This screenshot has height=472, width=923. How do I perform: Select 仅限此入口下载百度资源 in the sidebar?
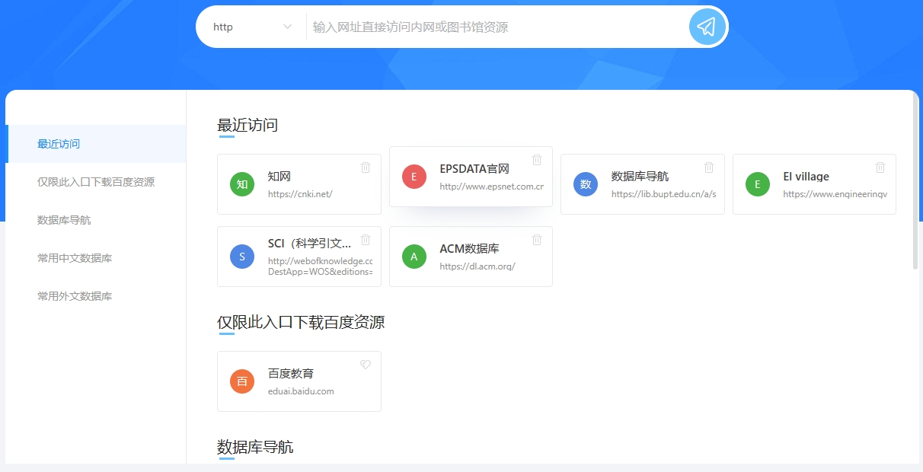point(96,182)
